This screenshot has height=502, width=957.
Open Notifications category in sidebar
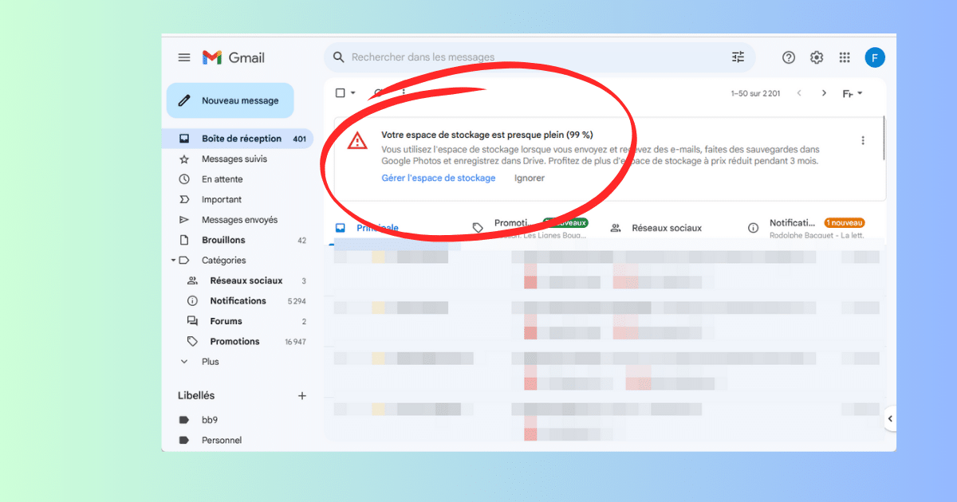[238, 301]
